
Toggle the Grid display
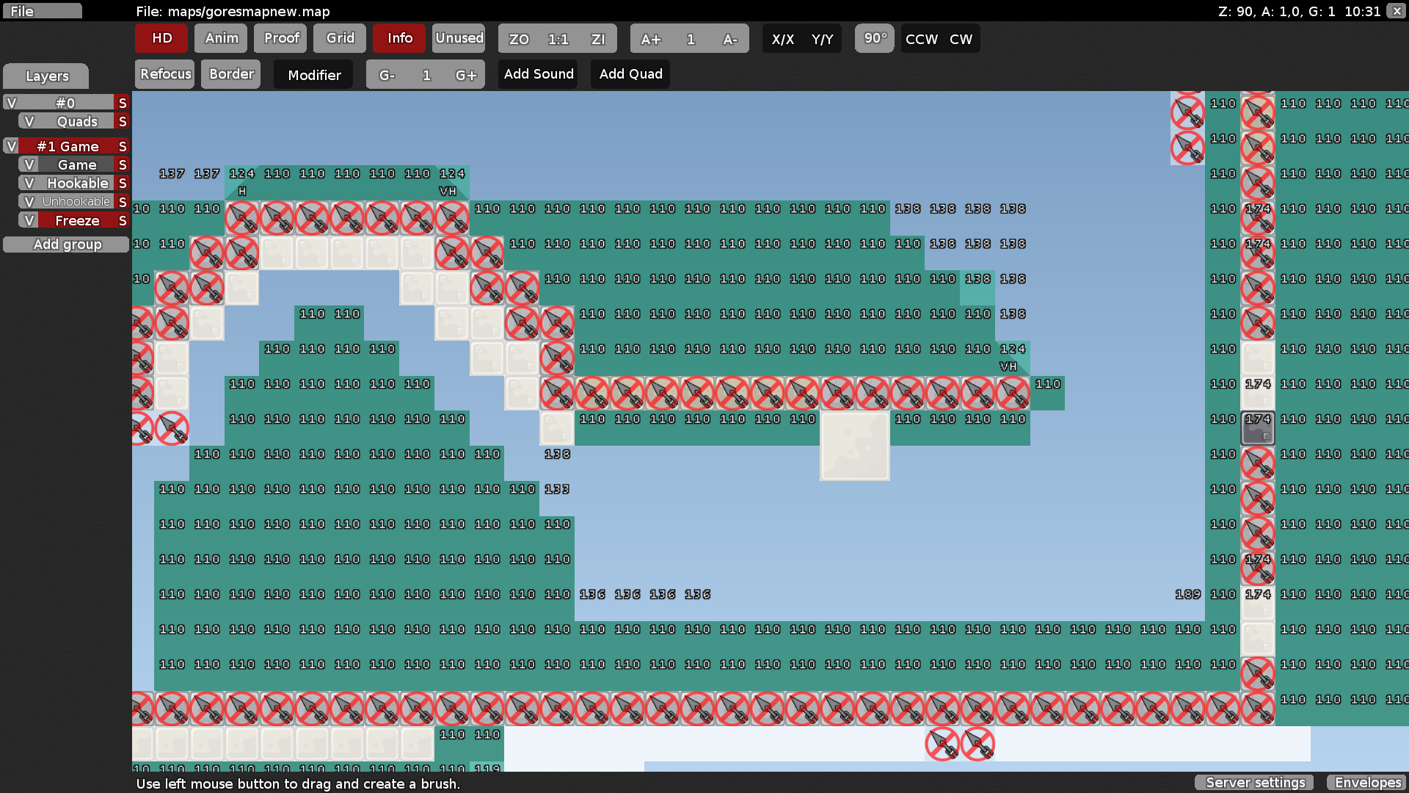[340, 38]
